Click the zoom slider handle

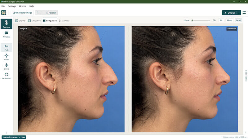pos(192,20)
